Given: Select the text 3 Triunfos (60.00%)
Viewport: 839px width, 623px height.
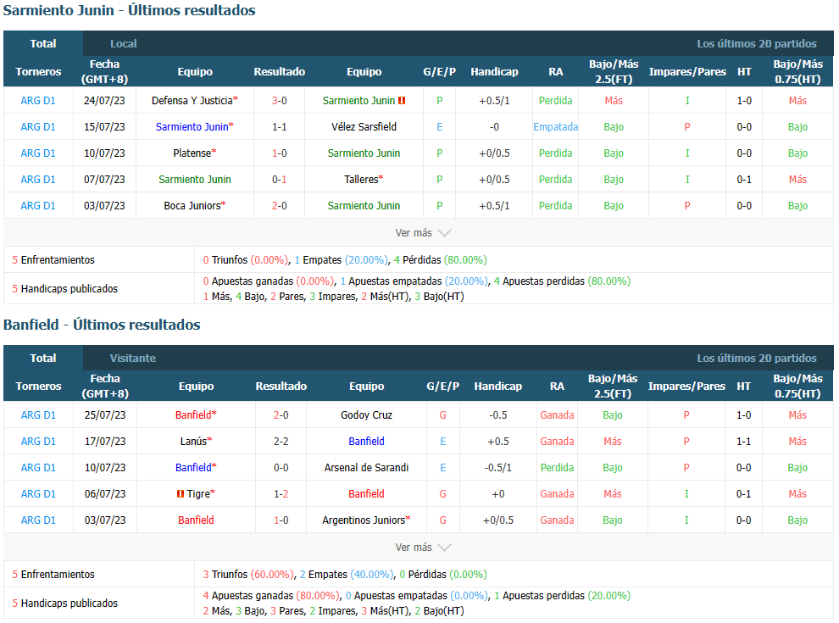Looking at the screenshot, I should coord(248,575).
